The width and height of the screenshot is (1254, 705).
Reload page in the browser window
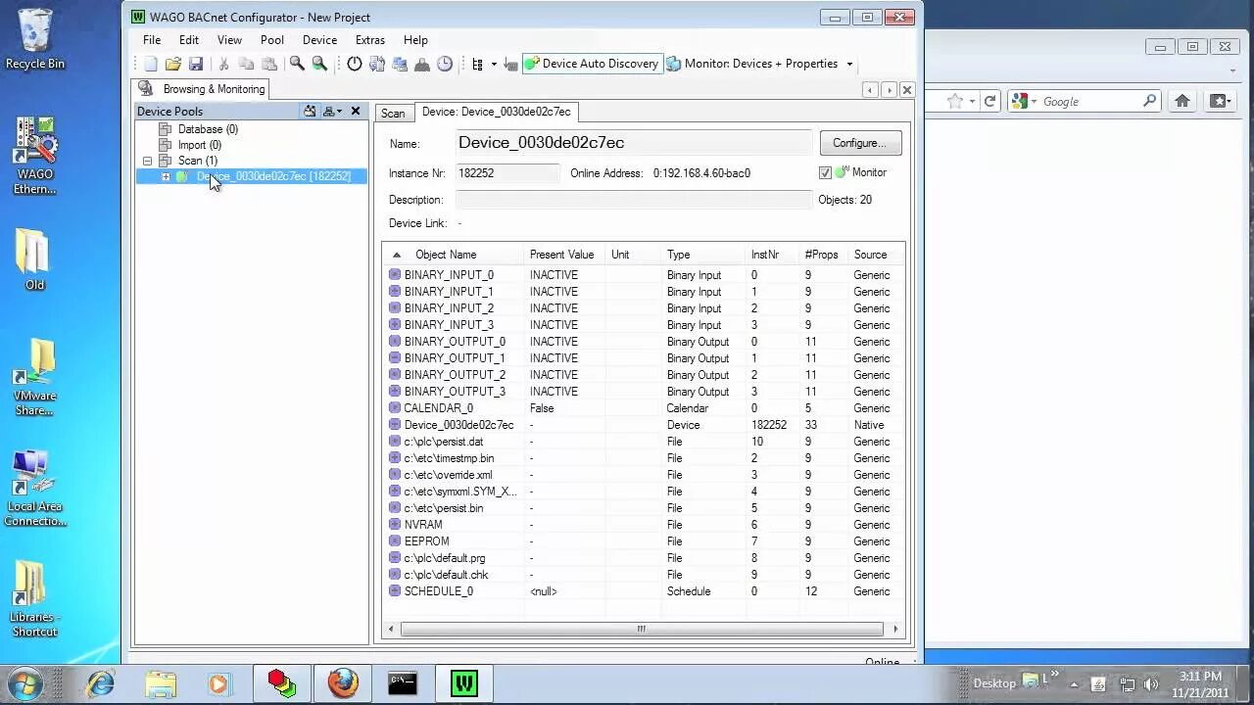click(x=990, y=101)
